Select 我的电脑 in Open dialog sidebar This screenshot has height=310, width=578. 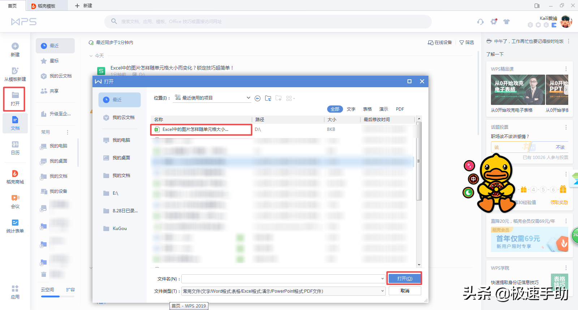pyautogui.click(x=120, y=140)
